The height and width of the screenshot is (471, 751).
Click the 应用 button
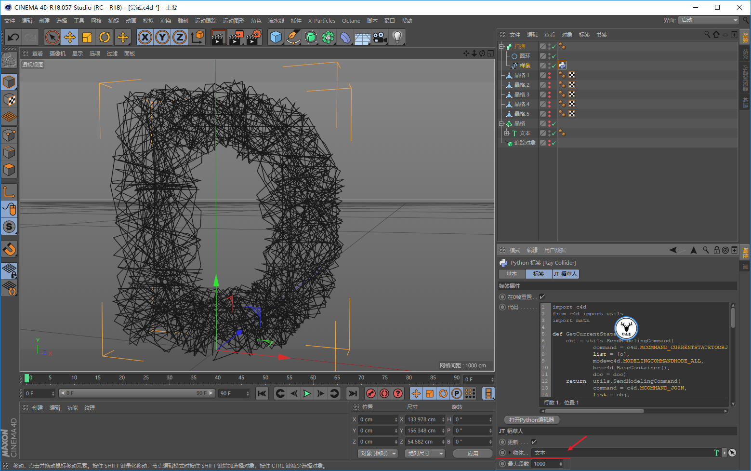tap(473, 453)
